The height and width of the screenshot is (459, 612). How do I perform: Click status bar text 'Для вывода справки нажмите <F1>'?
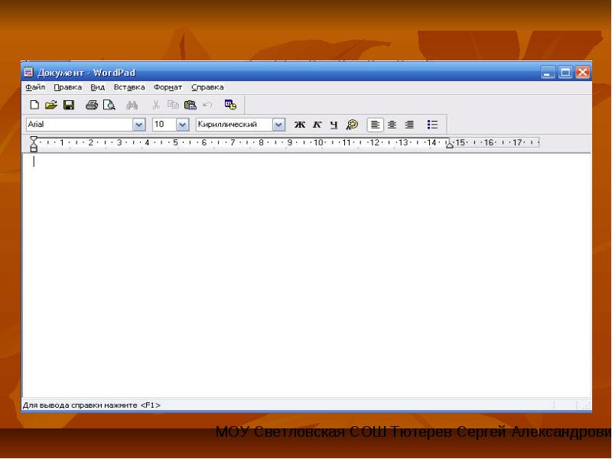pyautogui.click(x=92, y=405)
